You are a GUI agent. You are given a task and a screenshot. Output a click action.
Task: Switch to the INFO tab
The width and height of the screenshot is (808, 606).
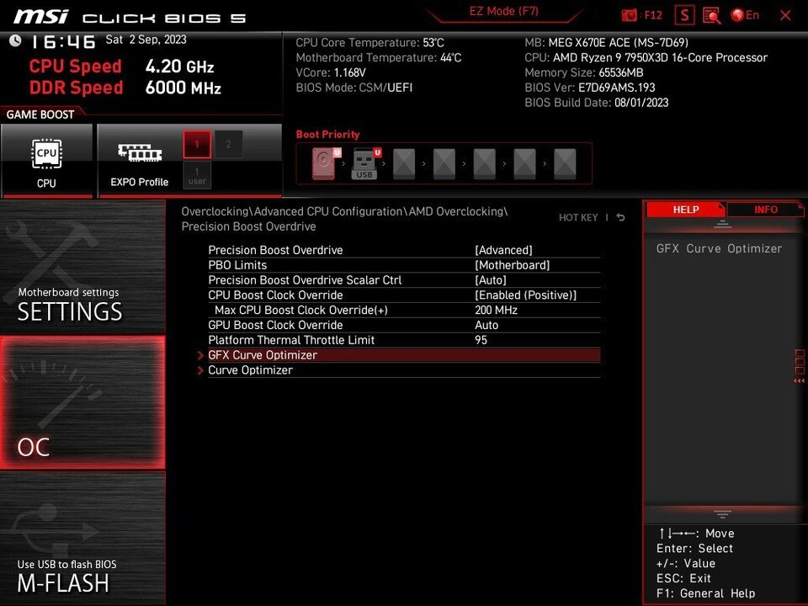[764, 210]
